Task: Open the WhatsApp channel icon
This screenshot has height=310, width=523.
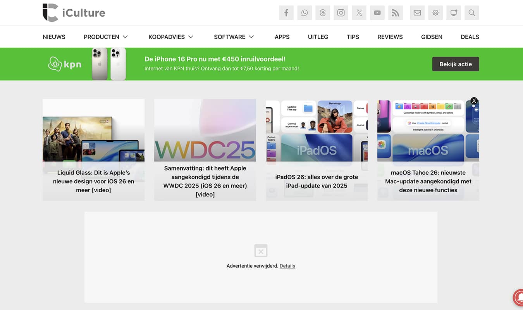Action: [x=305, y=13]
